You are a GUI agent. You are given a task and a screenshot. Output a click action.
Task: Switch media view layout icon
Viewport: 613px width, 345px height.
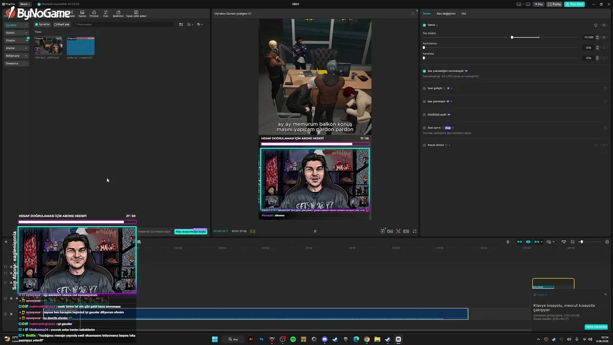181,24
